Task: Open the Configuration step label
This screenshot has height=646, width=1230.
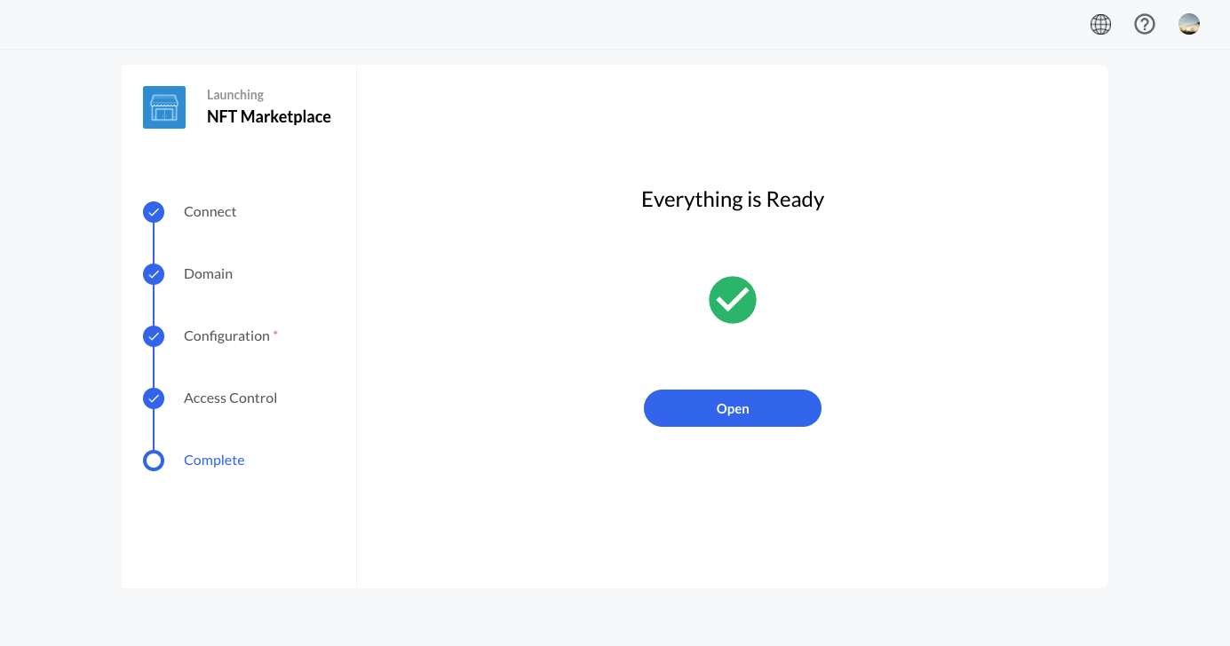Action: click(x=226, y=336)
